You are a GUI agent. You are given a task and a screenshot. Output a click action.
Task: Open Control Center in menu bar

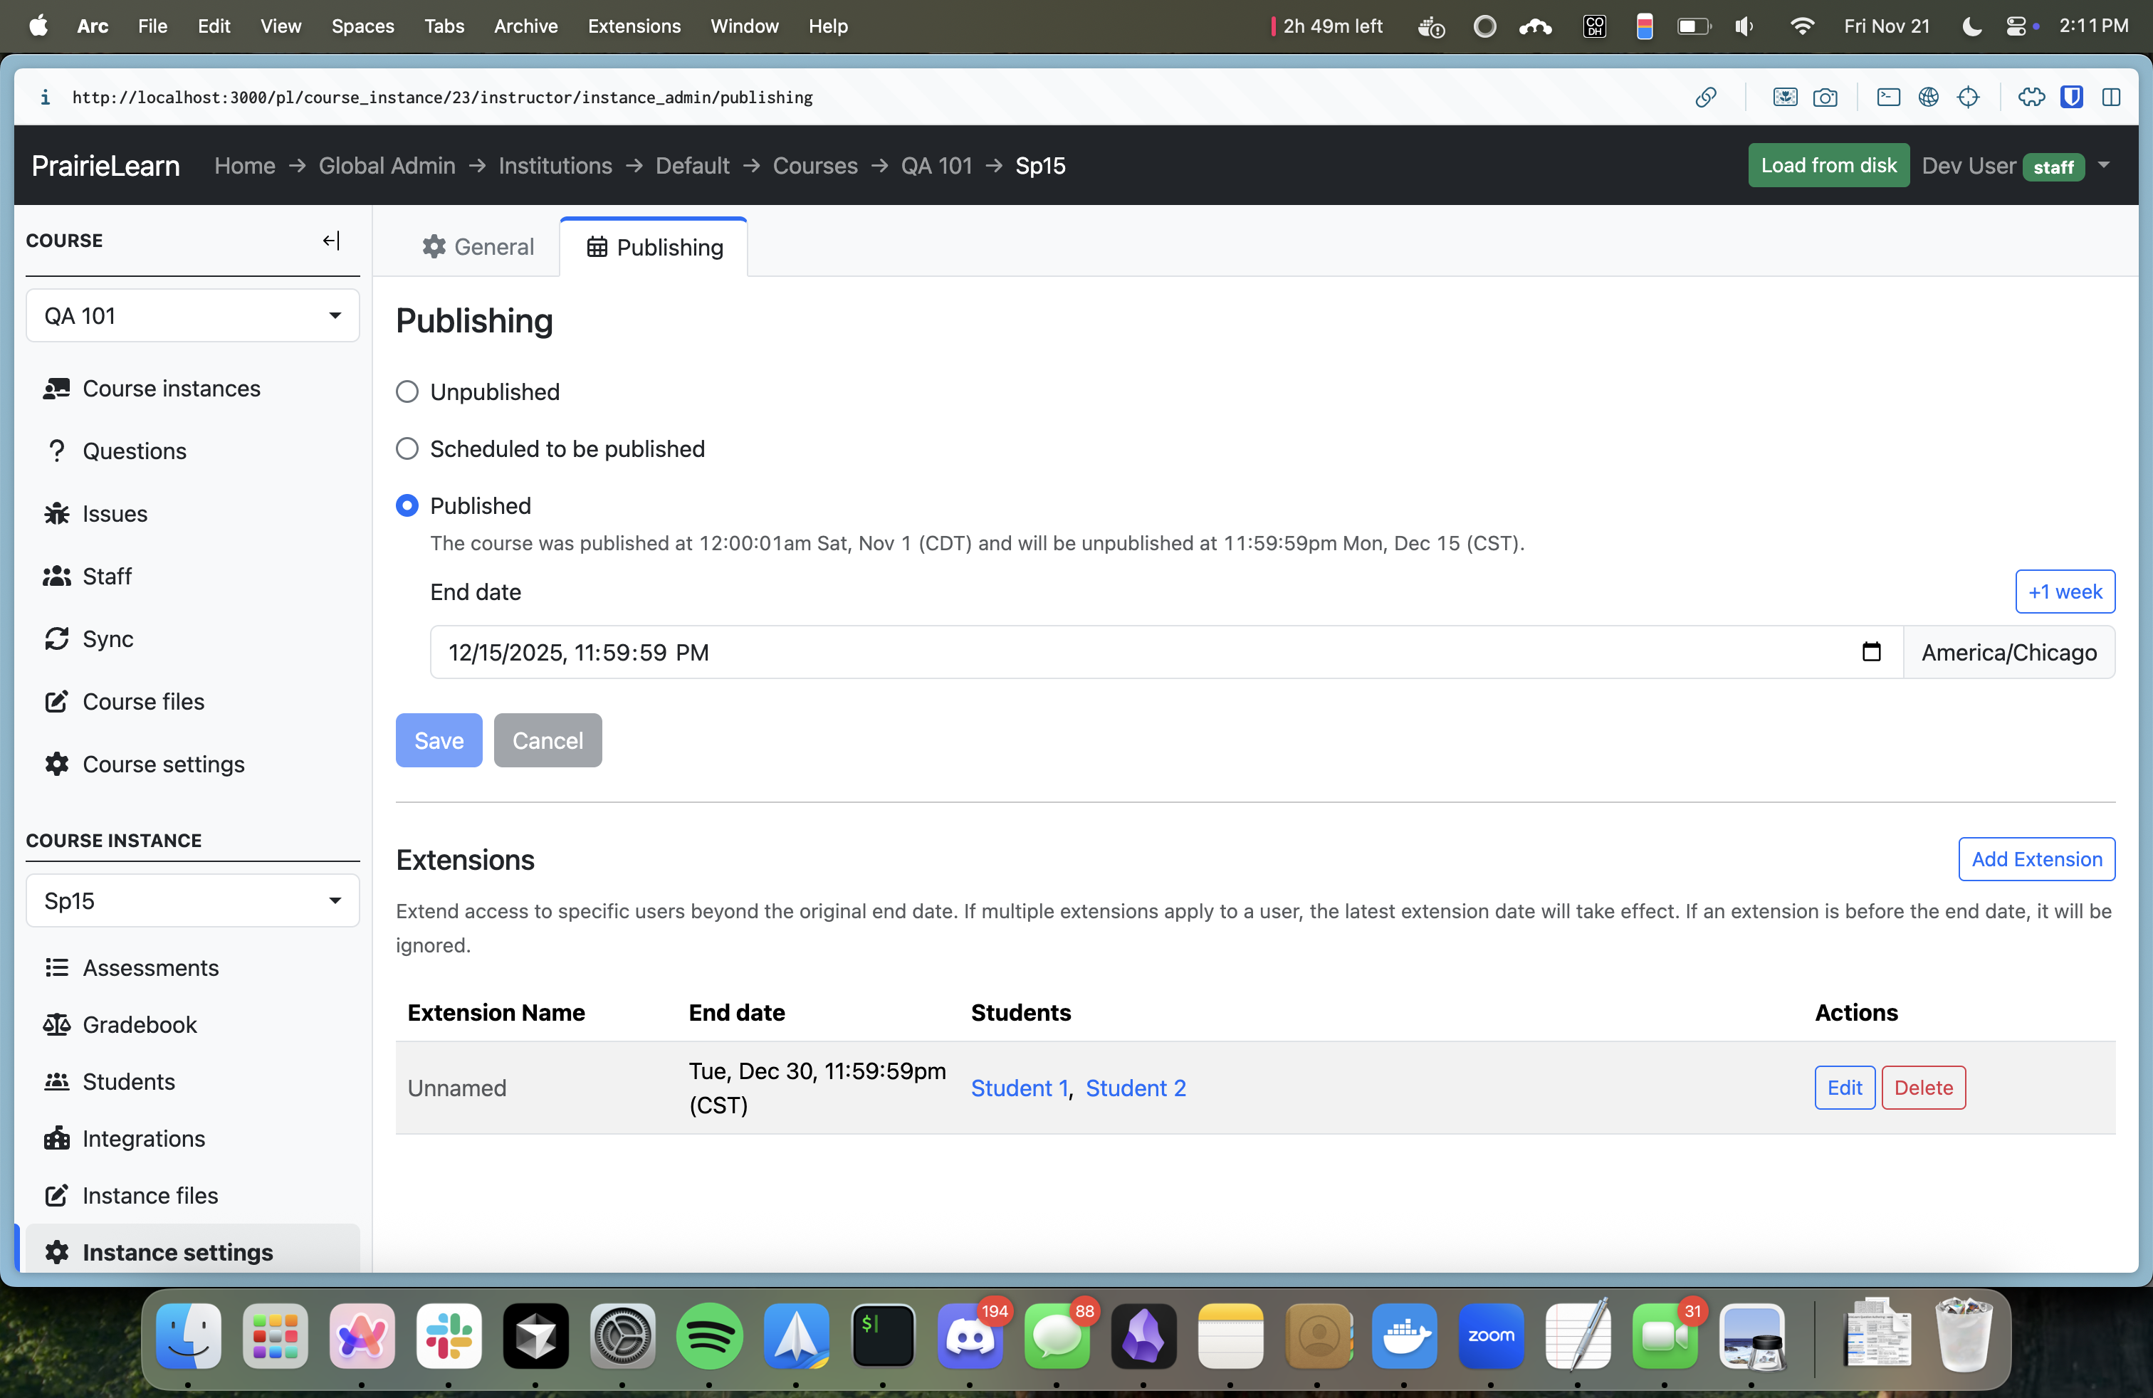coord(2016,26)
